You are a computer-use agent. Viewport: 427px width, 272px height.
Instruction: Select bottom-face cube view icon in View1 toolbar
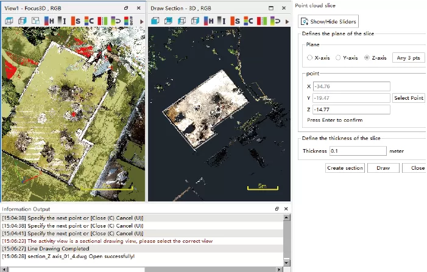(9, 21)
